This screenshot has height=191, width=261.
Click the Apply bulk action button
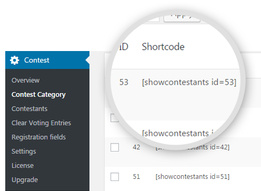click(182, 17)
